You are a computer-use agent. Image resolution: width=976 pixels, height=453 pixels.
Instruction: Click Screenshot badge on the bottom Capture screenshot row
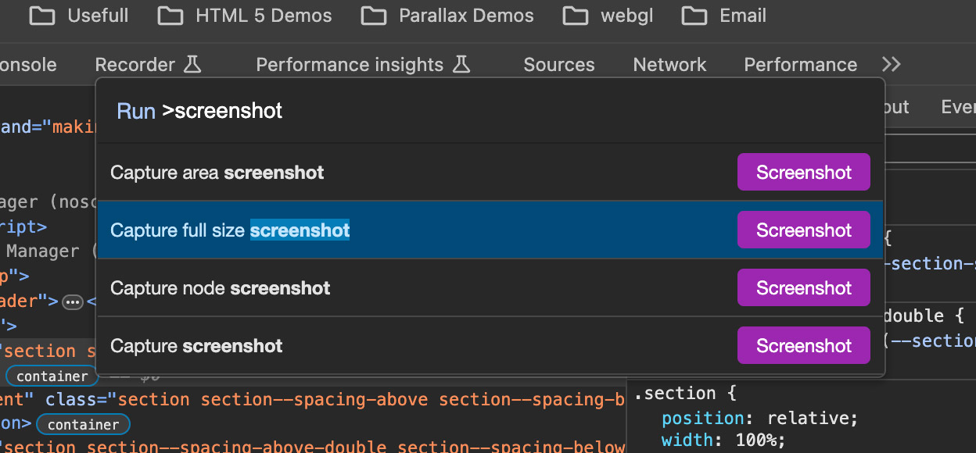(804, 345)
